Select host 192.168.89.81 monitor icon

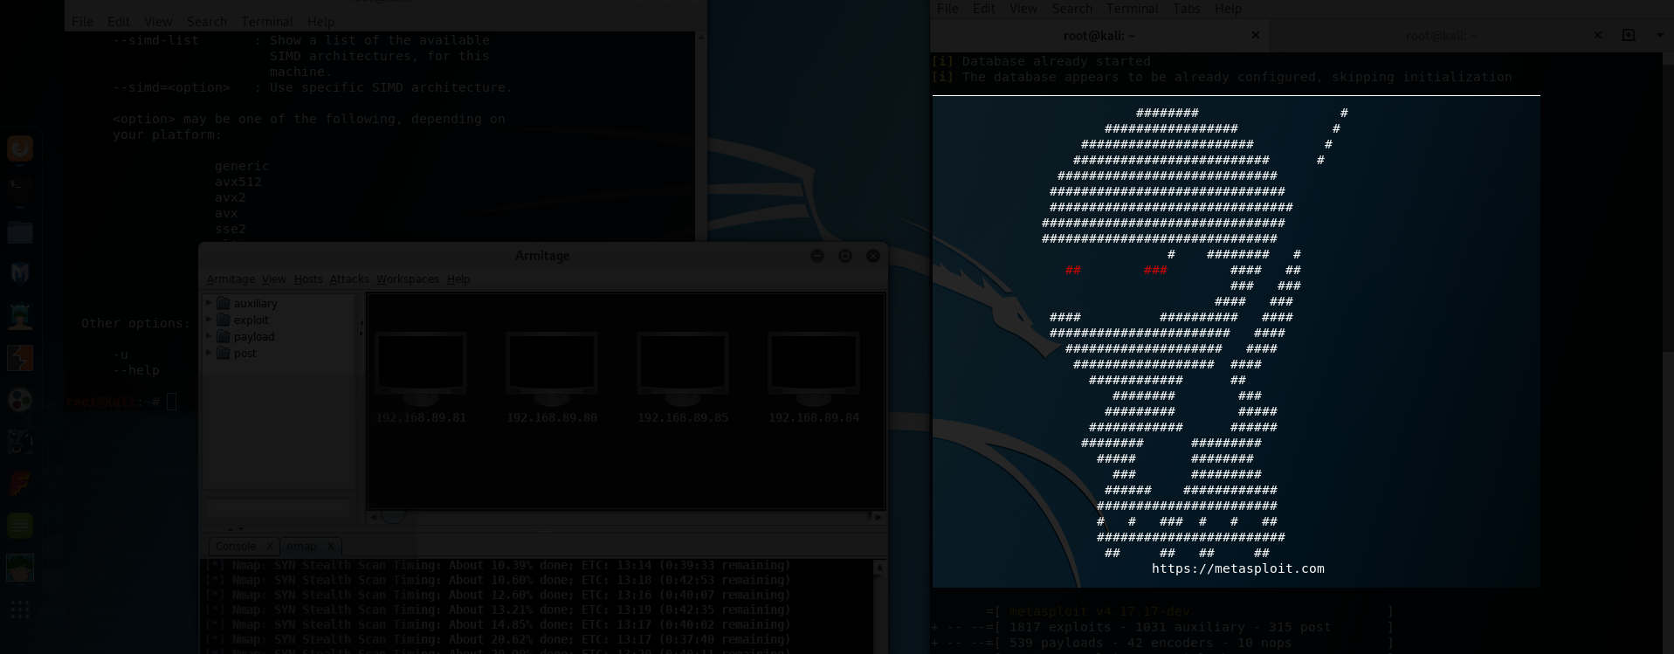click(x=421, y=368)
